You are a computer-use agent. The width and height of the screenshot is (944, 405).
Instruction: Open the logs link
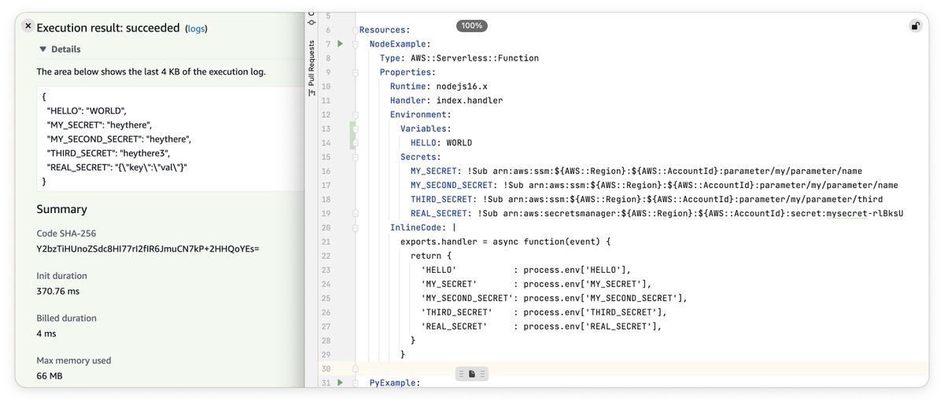pos(196,28)
